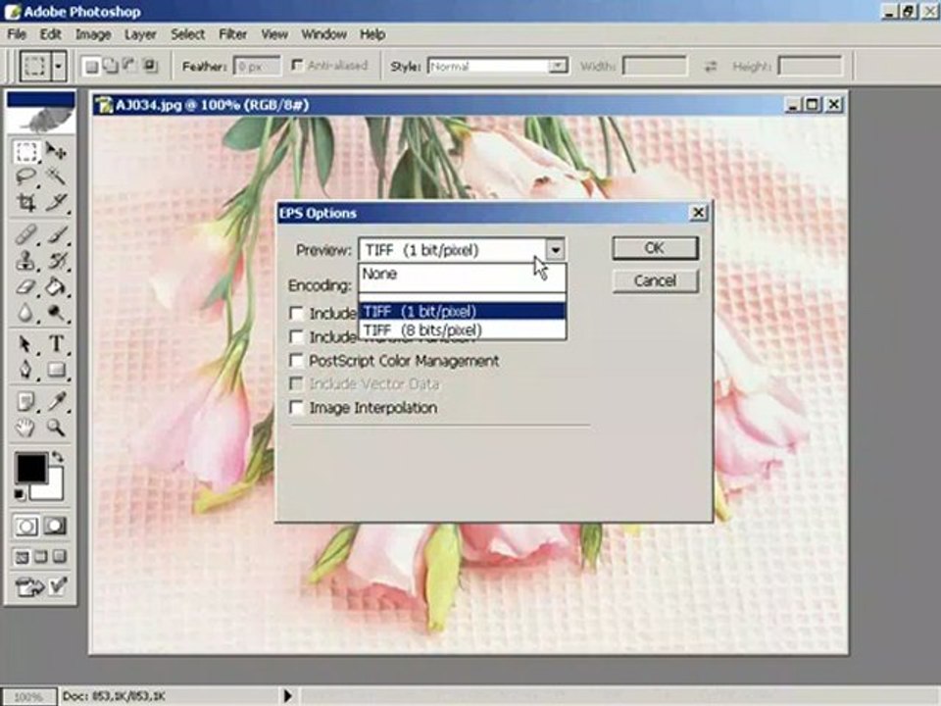Viewport: 941px width, 706px height.
Task: Click the Subtract from Selection icon
Action: click(129, 66)
